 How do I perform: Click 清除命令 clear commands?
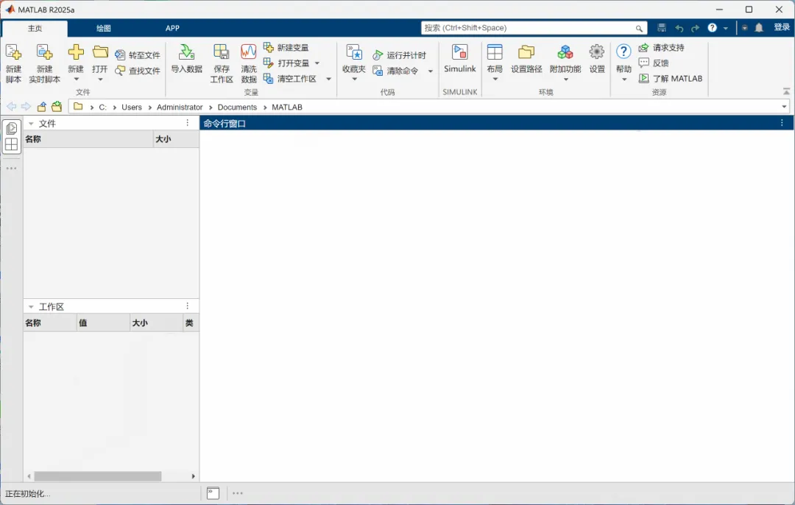[396, 71]
